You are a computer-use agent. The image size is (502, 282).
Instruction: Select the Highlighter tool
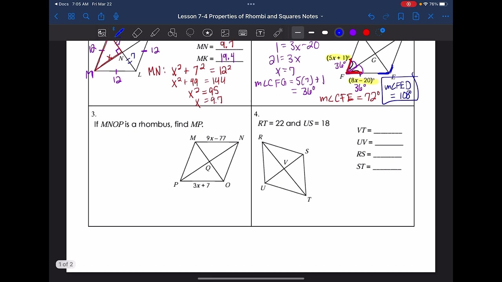155,33
